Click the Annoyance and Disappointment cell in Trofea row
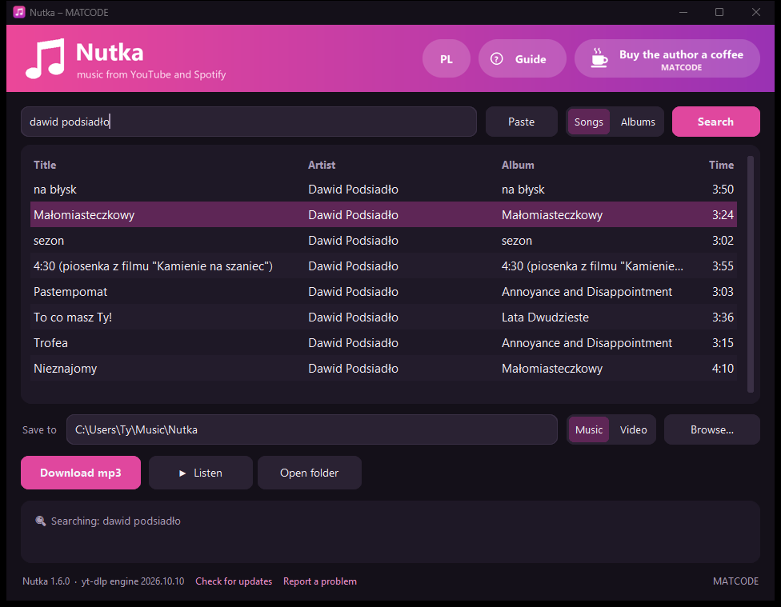This screenshot has height=607, width=781. coord(587,343)
